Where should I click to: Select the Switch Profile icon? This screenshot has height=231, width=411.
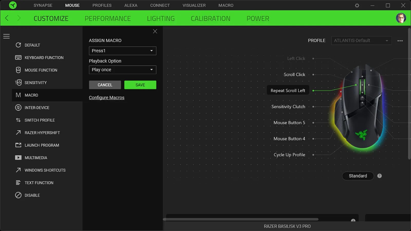18,120
